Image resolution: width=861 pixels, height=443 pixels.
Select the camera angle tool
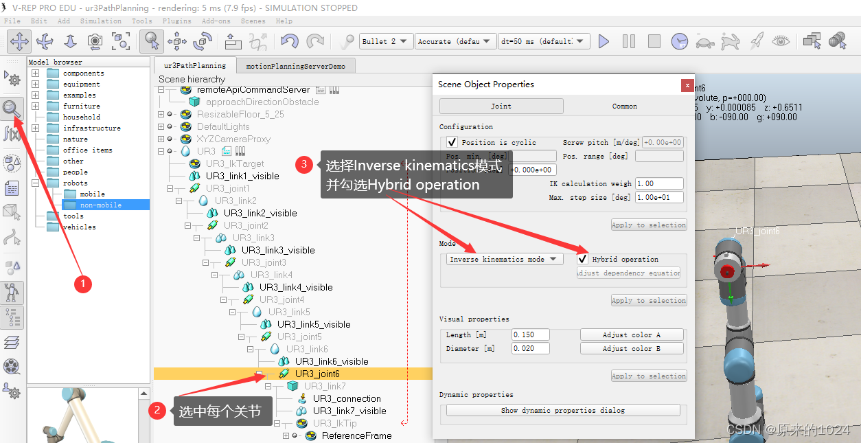(x=95, y=41)
